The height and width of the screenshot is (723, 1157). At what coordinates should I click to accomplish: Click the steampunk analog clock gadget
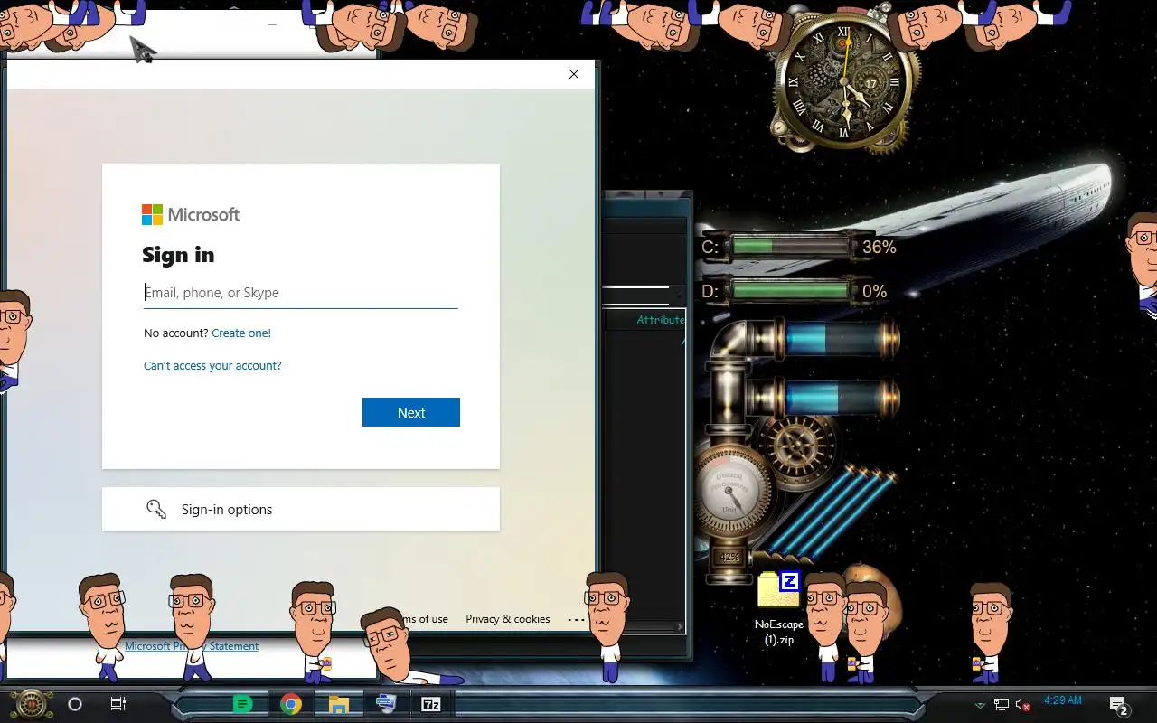(x=843, y=83)
